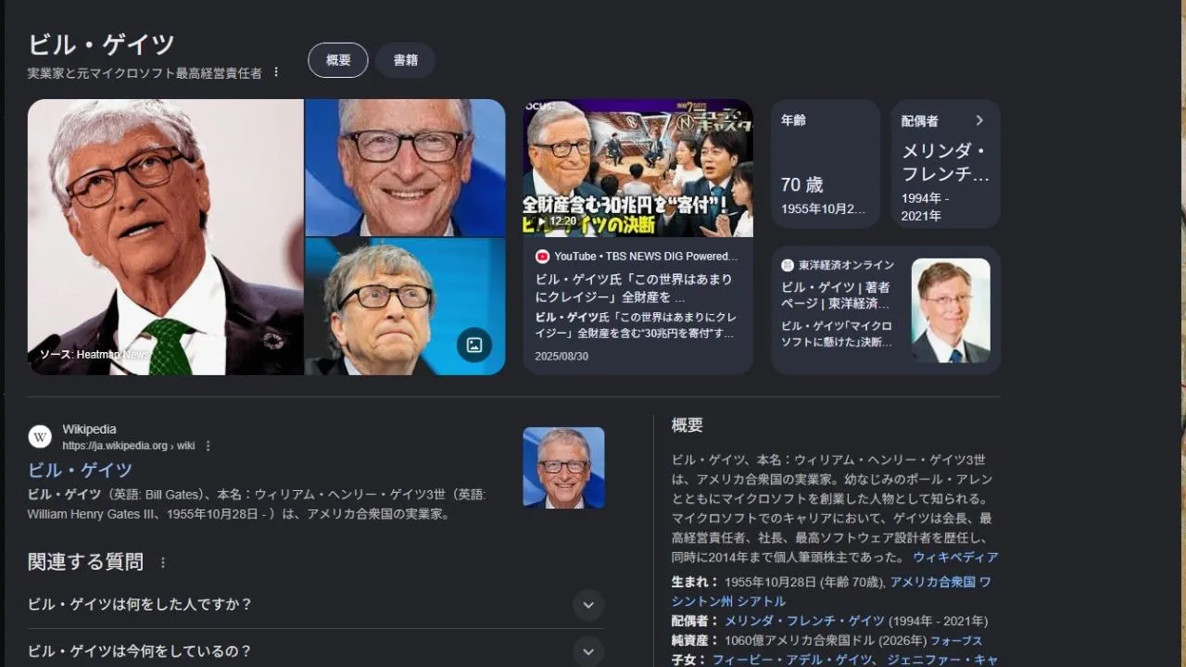Click the arrow chevron on 配偶者 card

(979, 120)
